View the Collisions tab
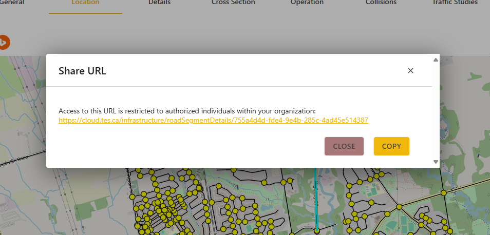This screenshot has height=235, width=490. pyautogui.click(x=381, y=3)
